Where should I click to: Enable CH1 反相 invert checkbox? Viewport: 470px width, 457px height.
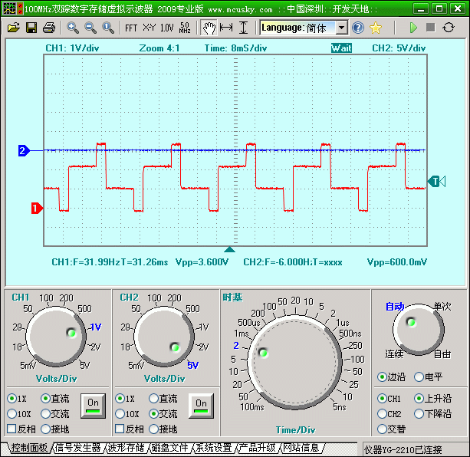pos(12,429)
